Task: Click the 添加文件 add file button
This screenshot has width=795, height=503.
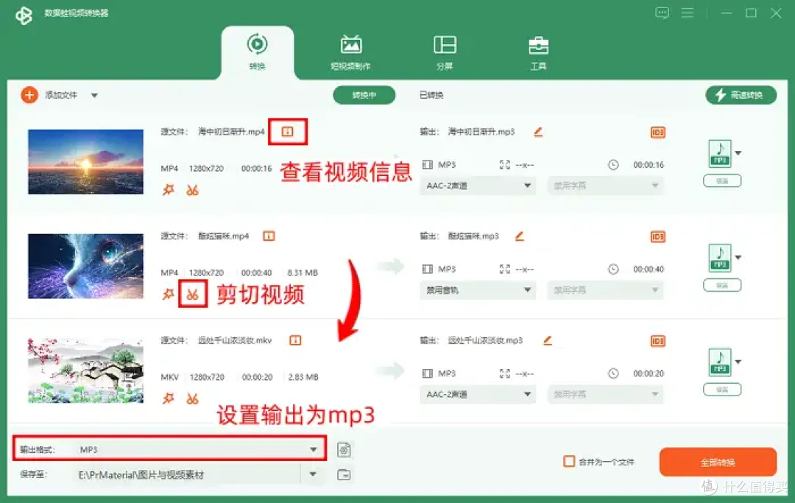Action: (61, 95)
